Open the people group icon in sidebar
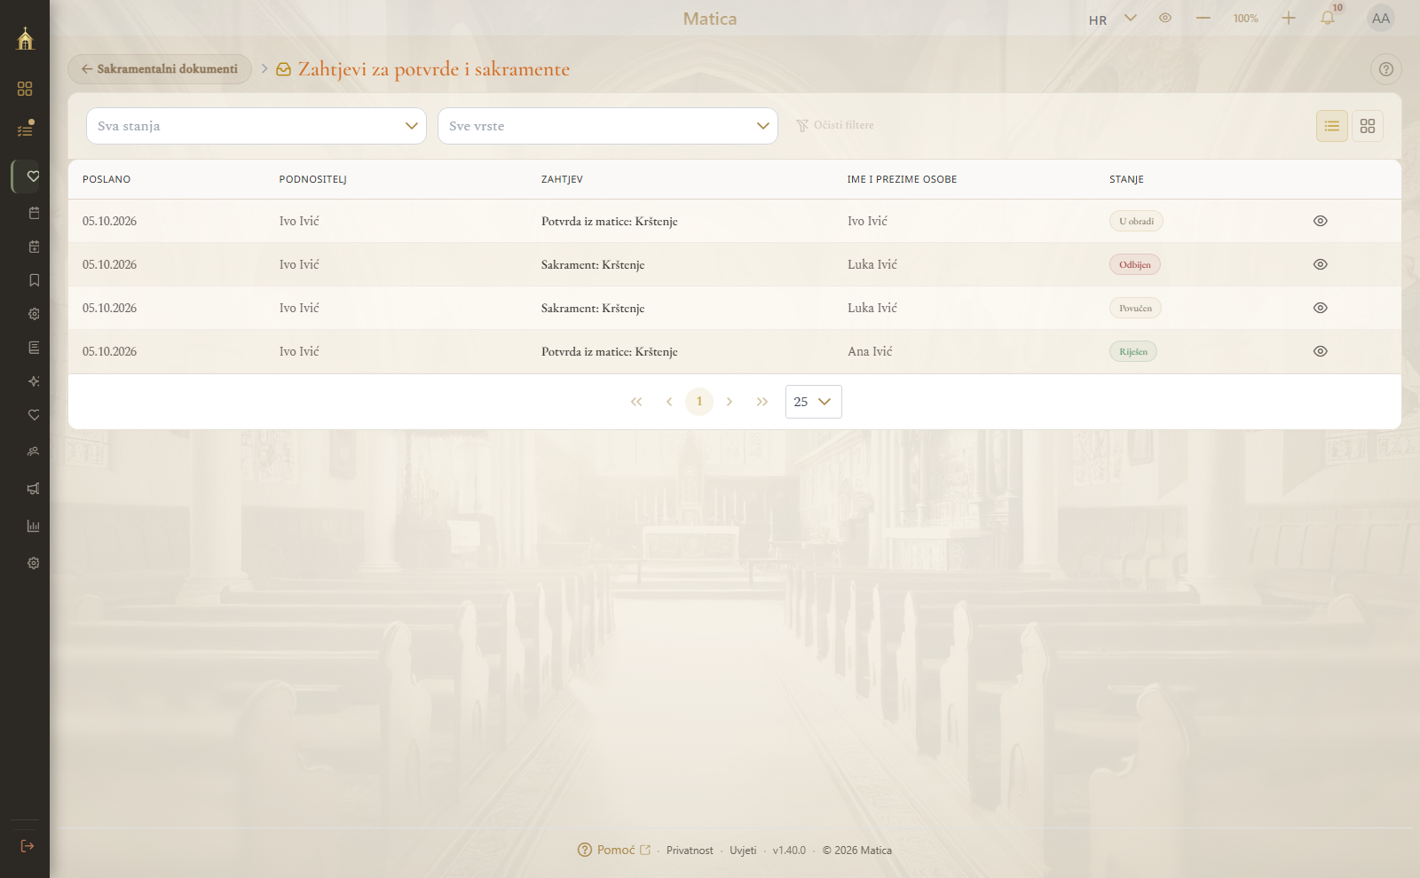The height and width of the screenshot is (878, 1420). pyautogui.click(x=34, y=451)
